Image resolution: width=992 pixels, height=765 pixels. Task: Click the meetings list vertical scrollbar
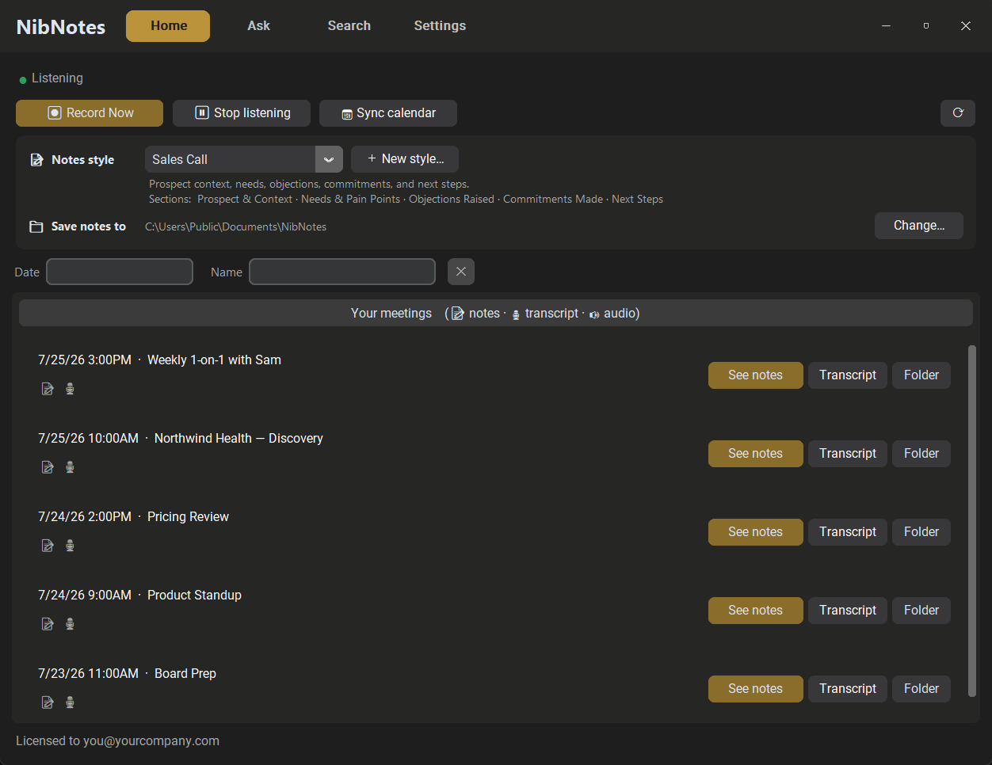(x=972, y=521)
